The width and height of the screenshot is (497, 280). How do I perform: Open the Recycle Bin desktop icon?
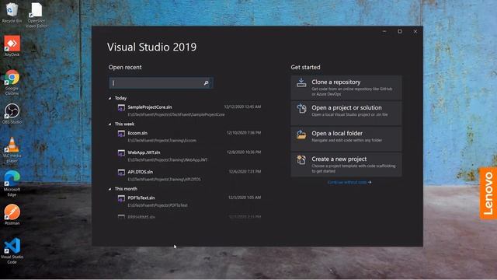(x=12, y=12)
